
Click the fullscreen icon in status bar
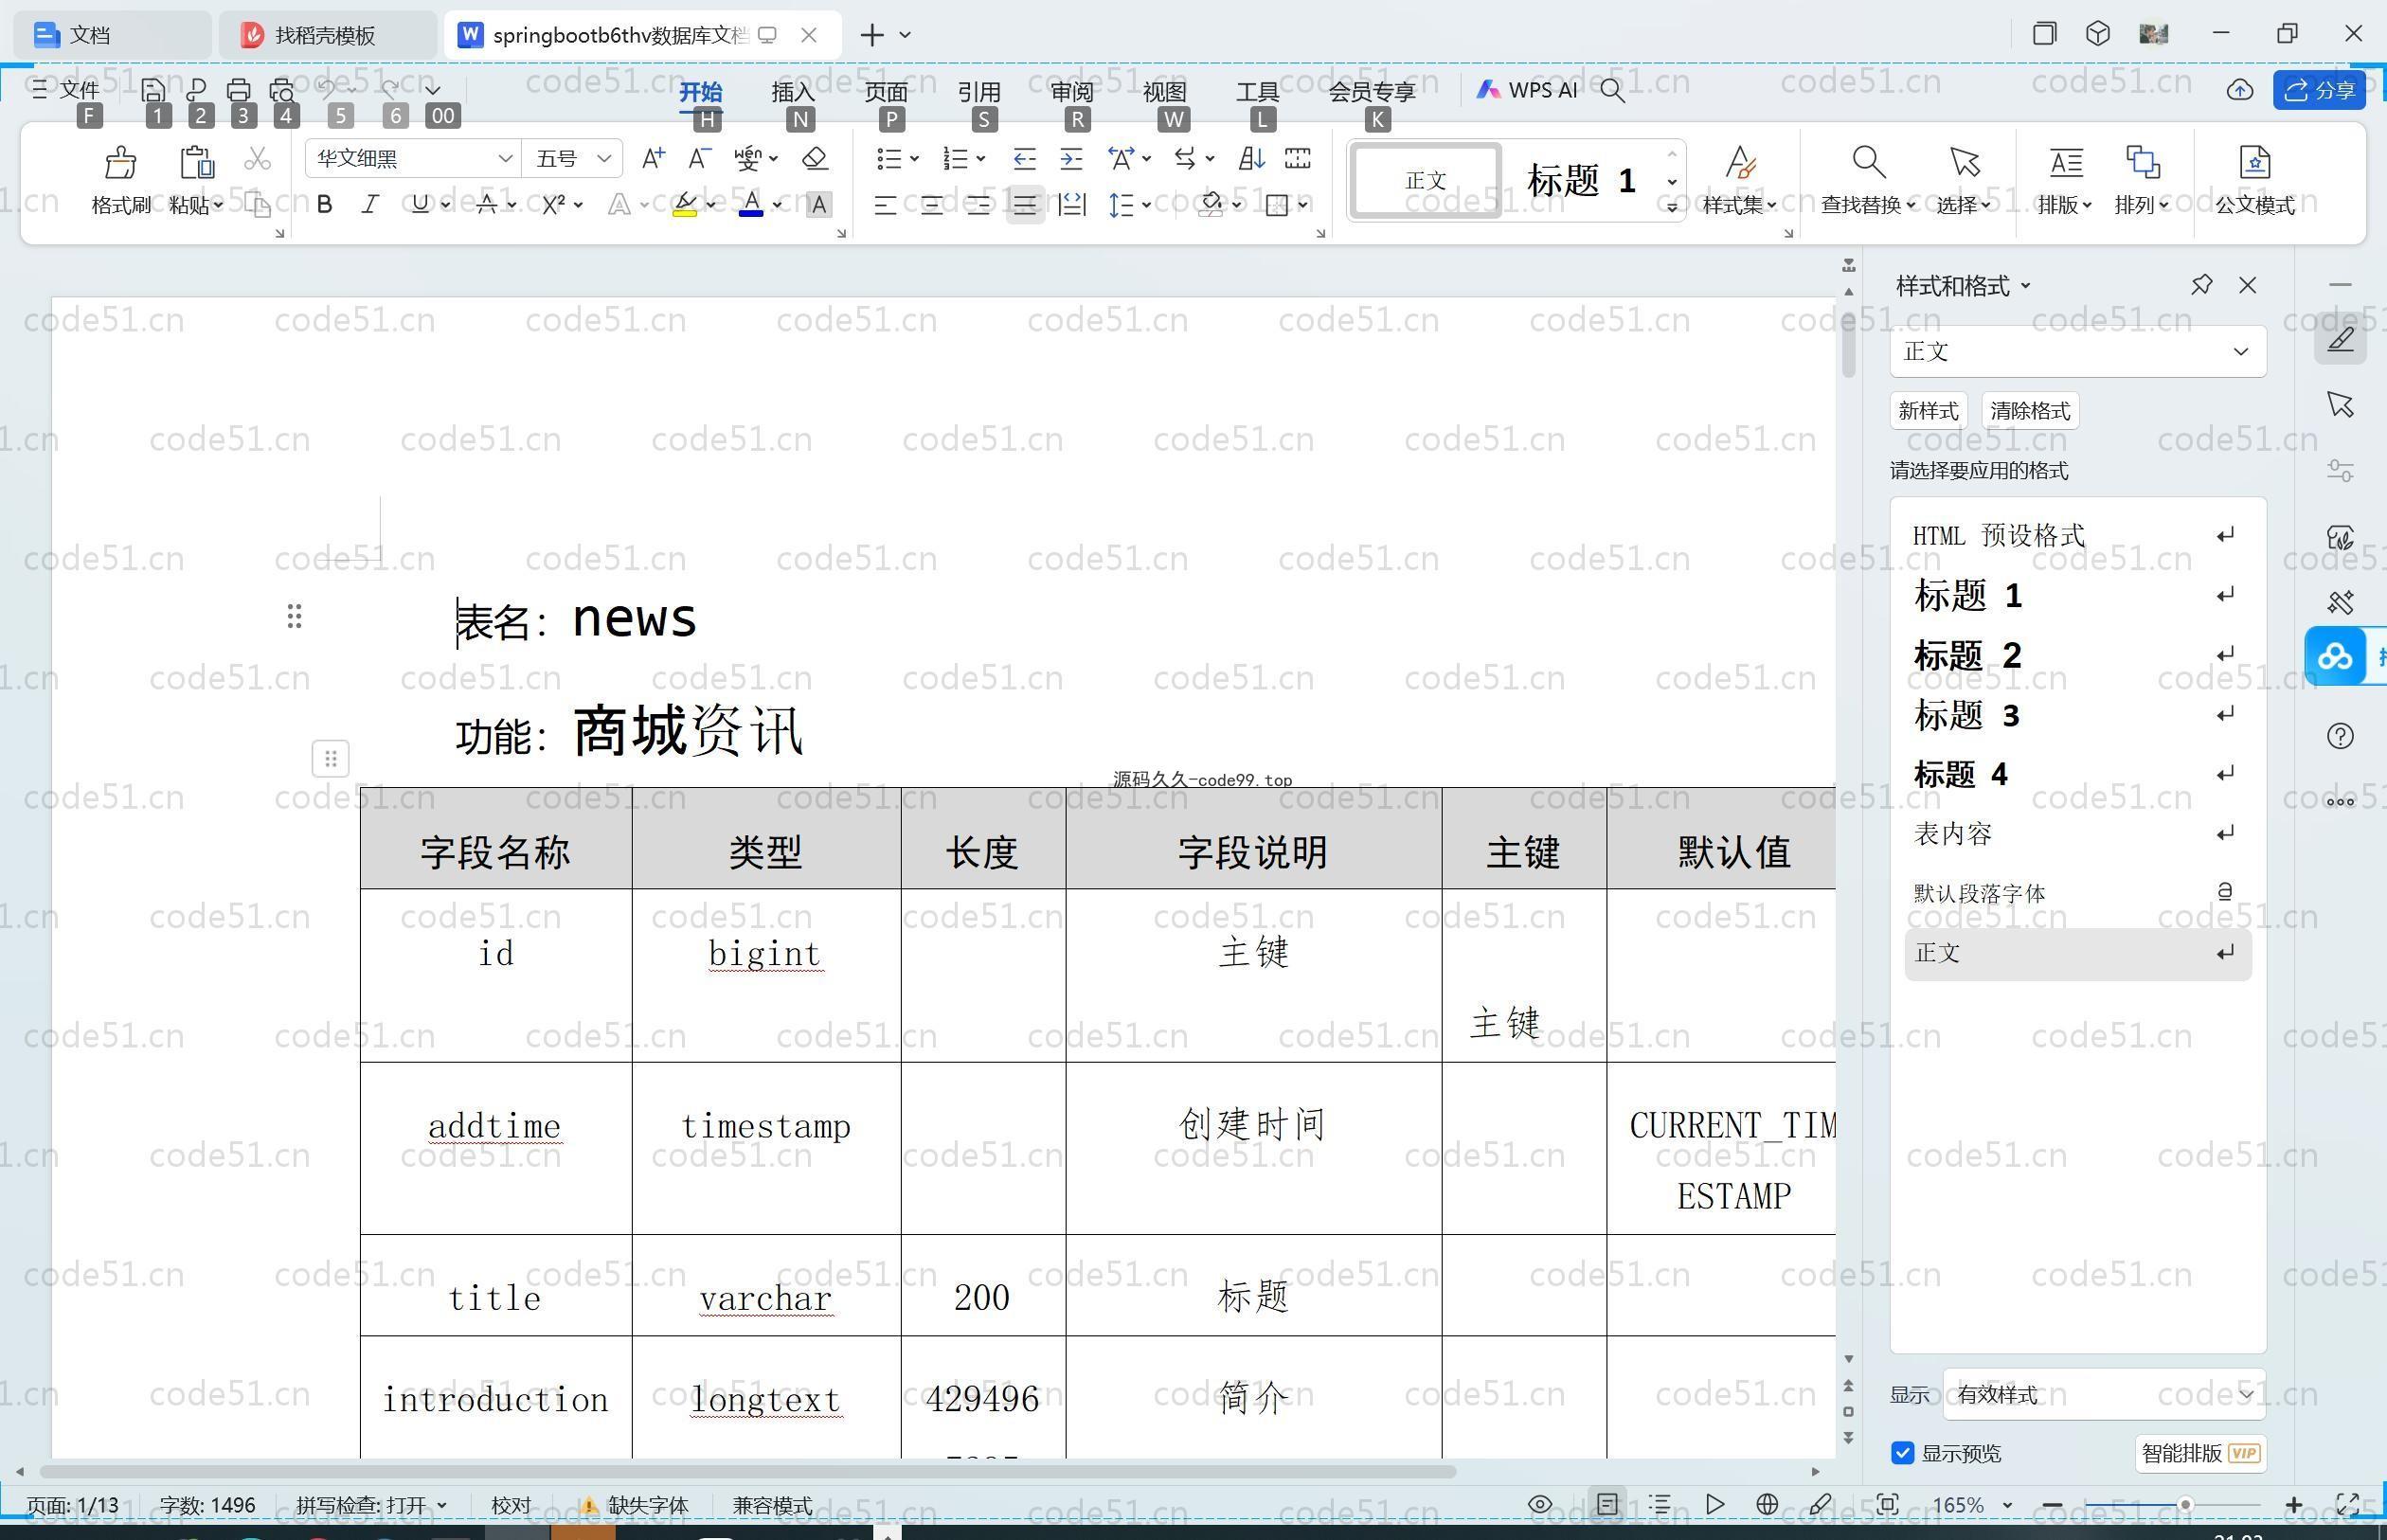[2347, 1504]
